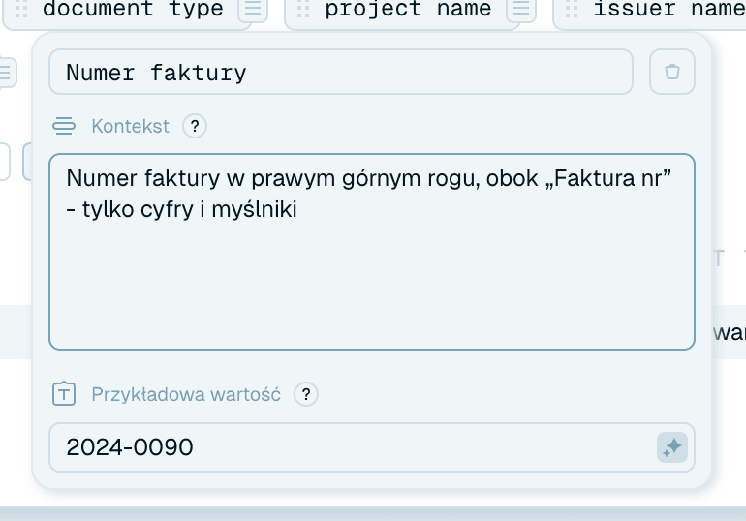The image size is (746, 521).
Task: Click the Kontekst lines icon
Action: point(64,127)
